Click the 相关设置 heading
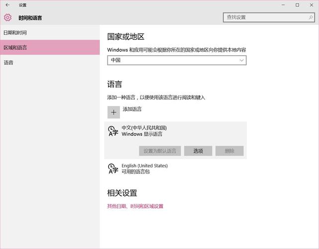 (x=122, y=193)
